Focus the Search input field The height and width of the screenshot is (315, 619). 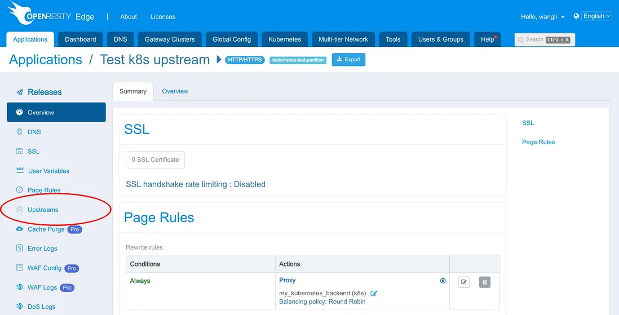point(545,39)
